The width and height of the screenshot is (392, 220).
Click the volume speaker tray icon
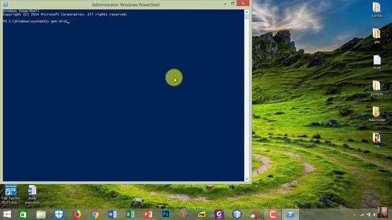374,215
